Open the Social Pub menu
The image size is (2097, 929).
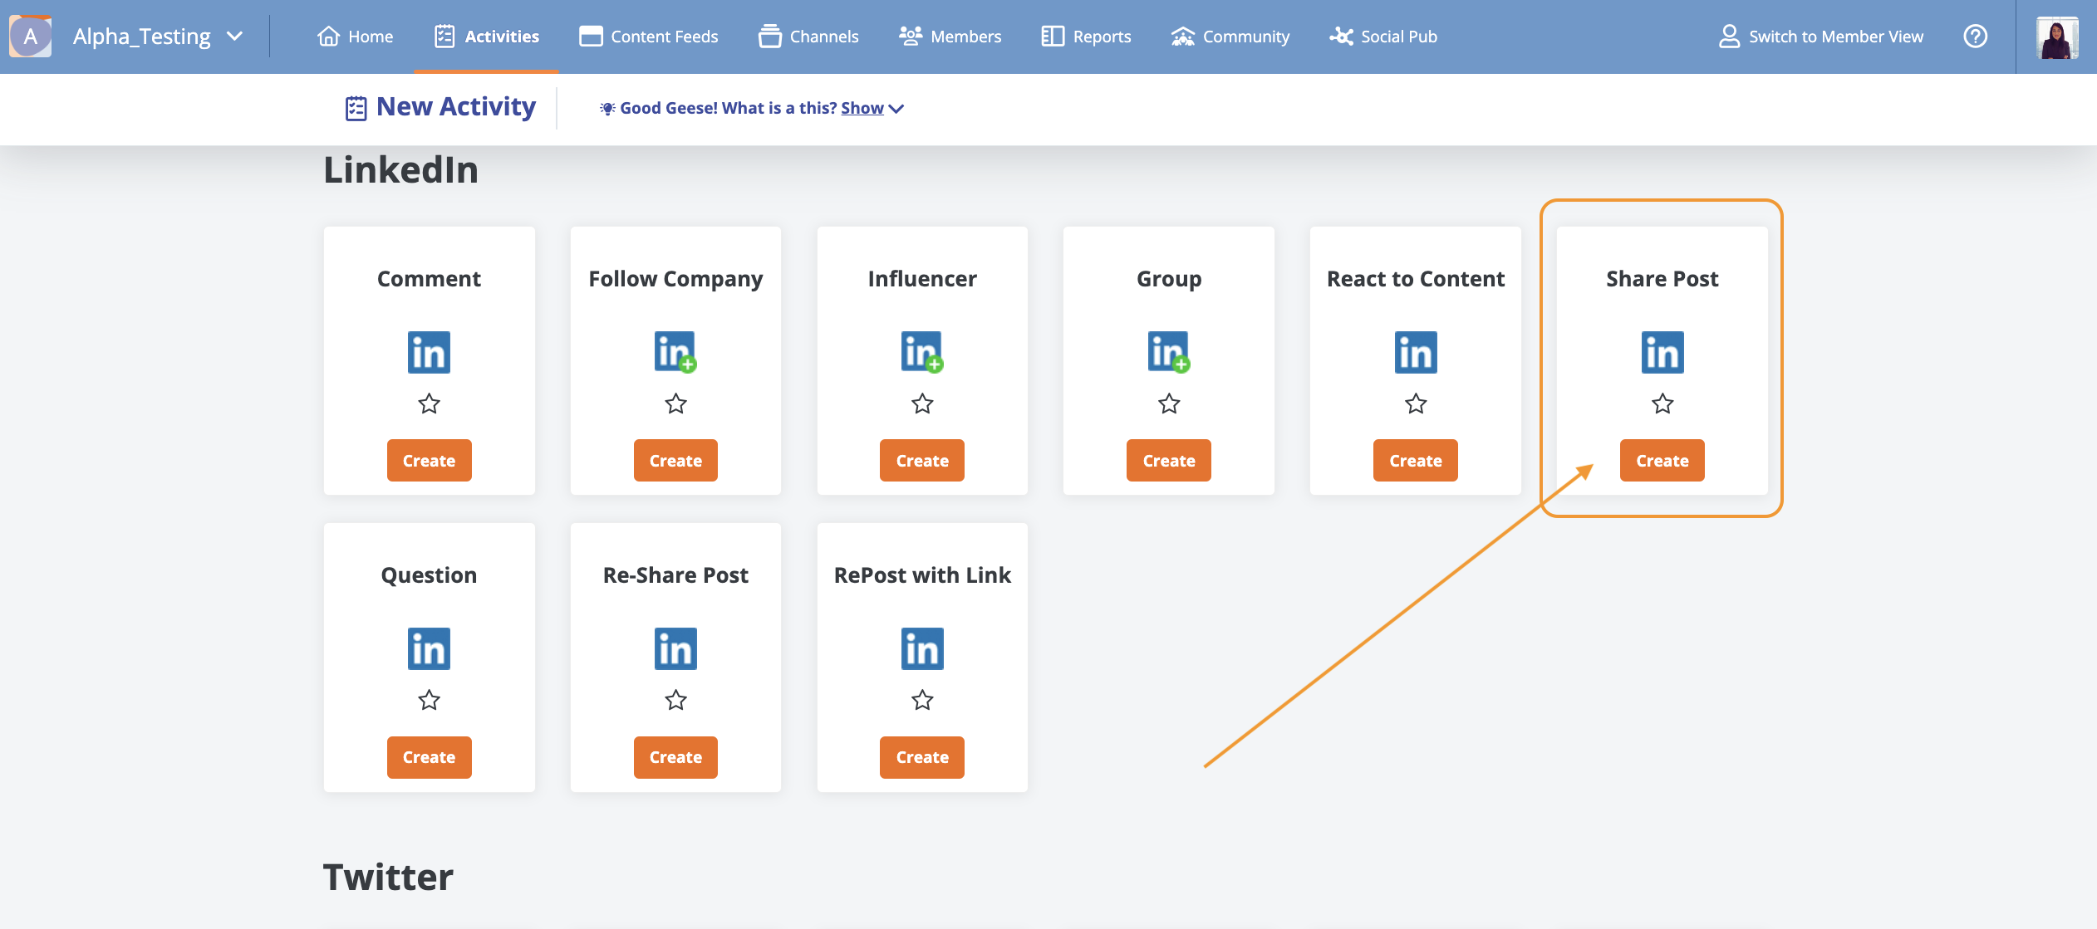(1383, 37)
